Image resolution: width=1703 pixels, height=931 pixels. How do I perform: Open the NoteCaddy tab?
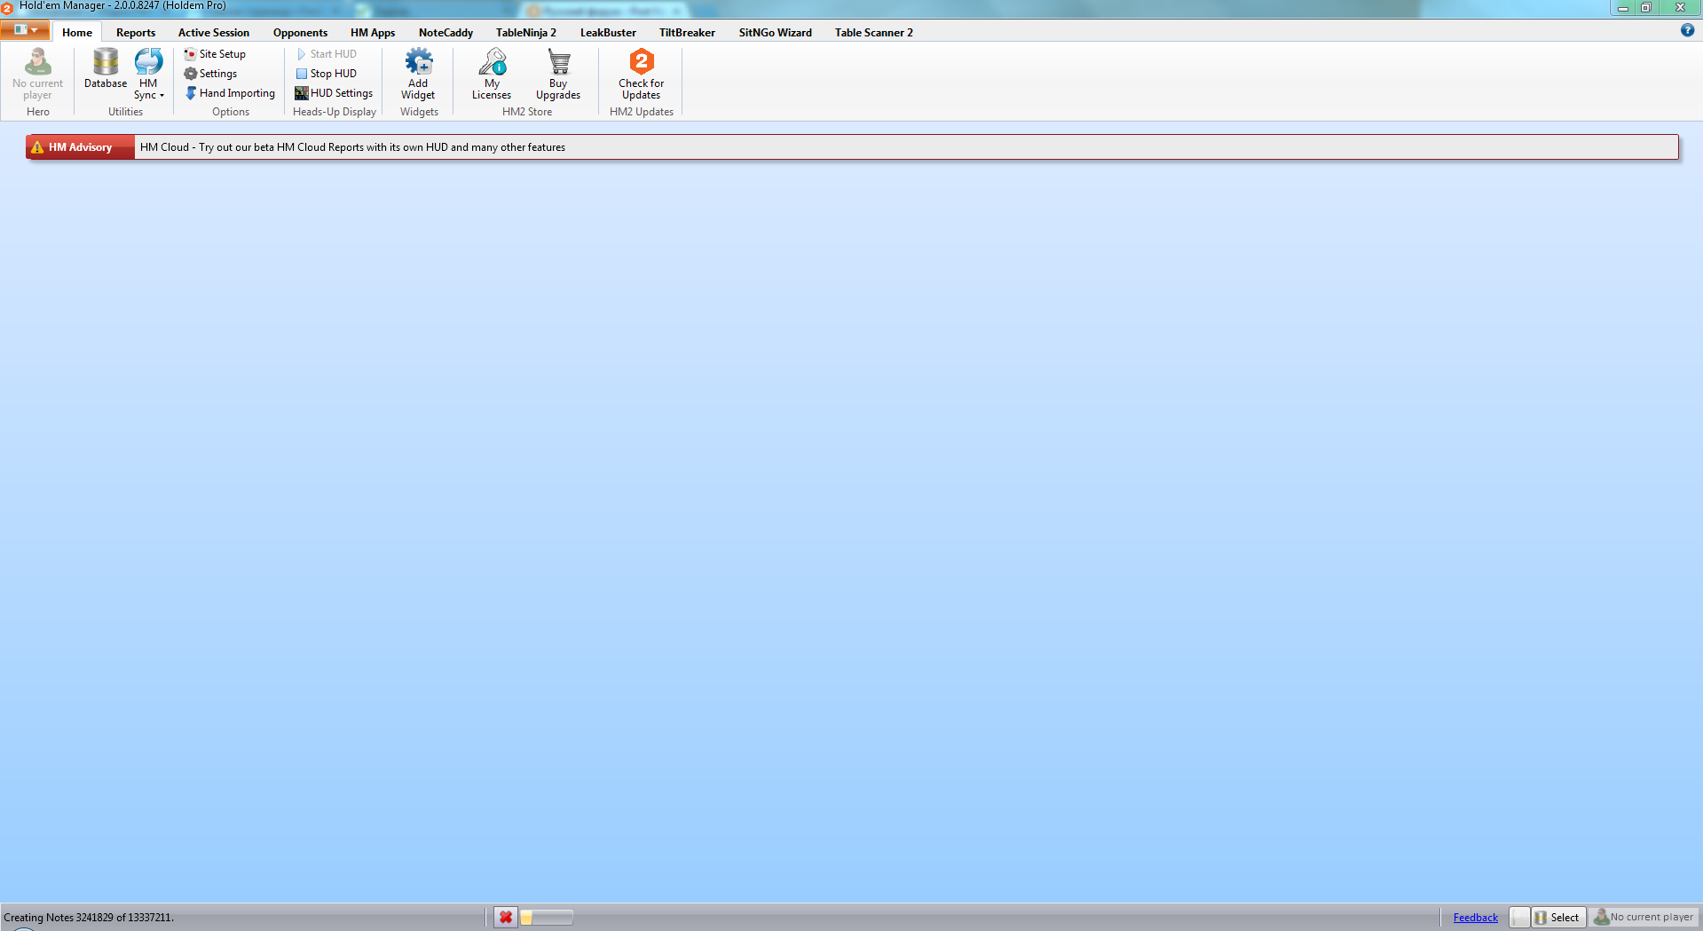(x=445, y=33)
